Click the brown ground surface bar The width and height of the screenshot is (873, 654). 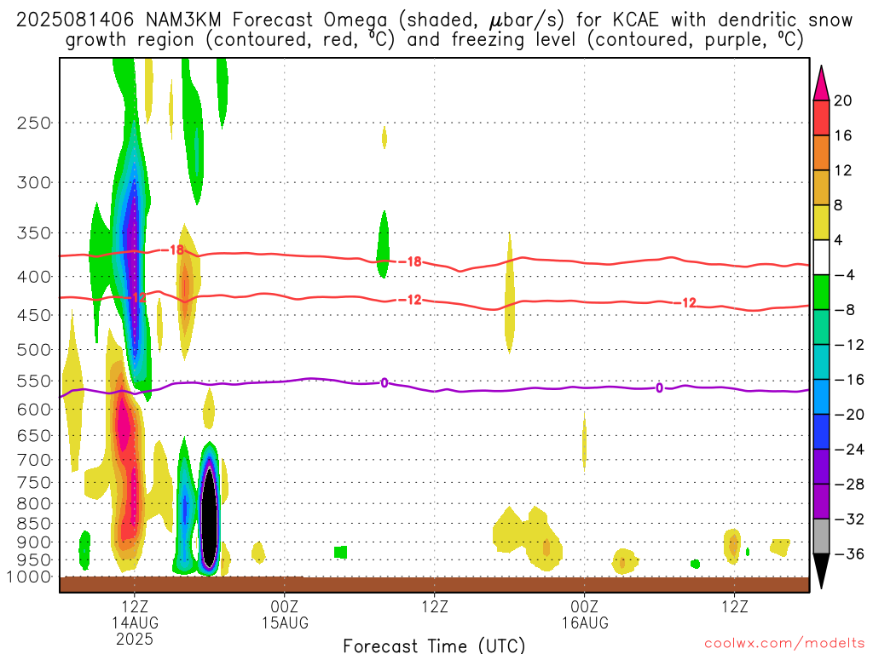click(x=434, y=584)
